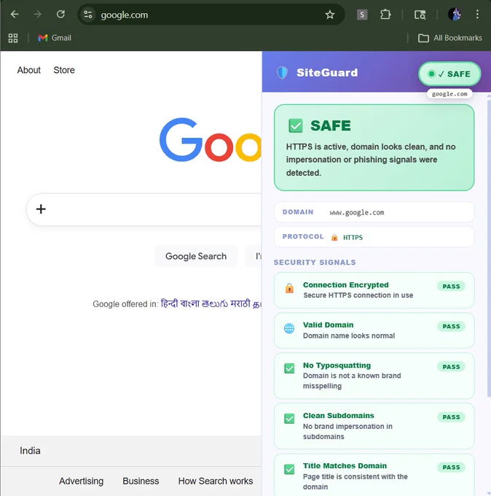Click PASS badge on Clean Subdomains
Screen dimensions: 491x496
click(x=451, y=417)
